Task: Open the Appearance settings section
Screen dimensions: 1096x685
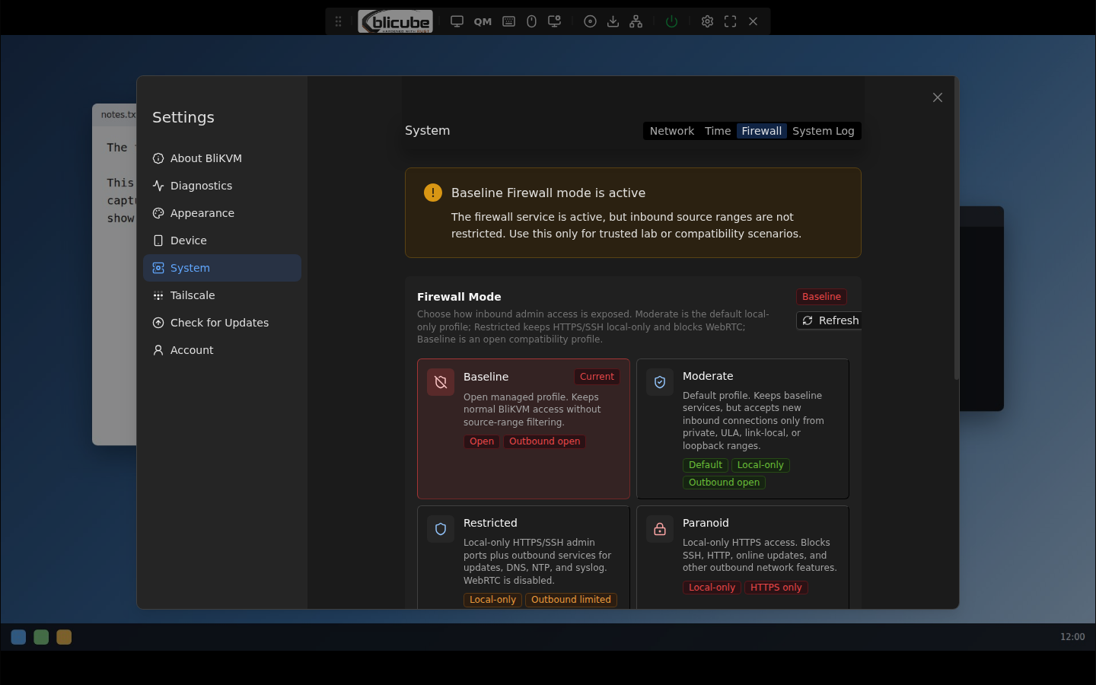Action: click(222, 213)
